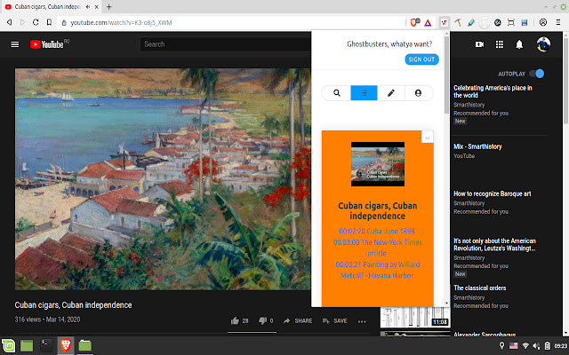Viewport: 569px width, 355px height.
Task: Open the Brave Rewards triangle icon
Action: coord(428,23)
